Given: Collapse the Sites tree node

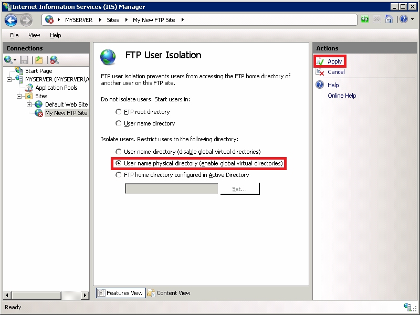Looking at the screenshot, I should (19, 96).
